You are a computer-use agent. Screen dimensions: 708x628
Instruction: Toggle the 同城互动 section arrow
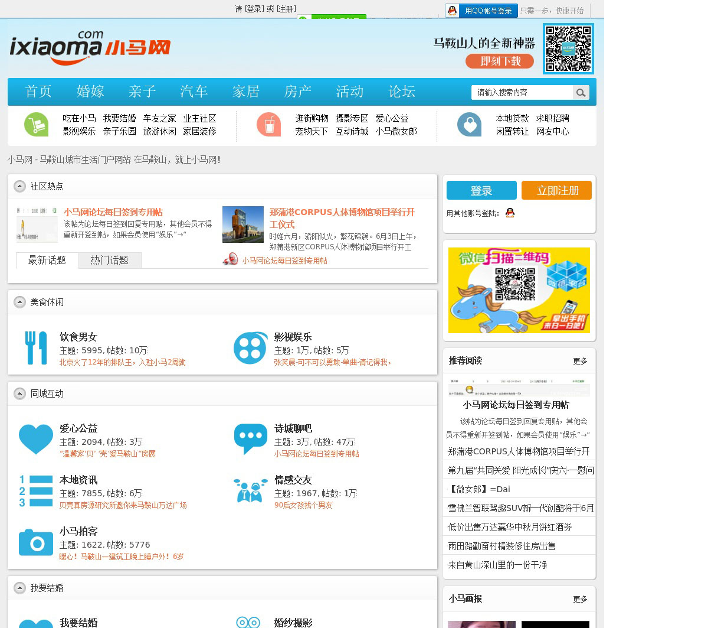coord(20,393)
